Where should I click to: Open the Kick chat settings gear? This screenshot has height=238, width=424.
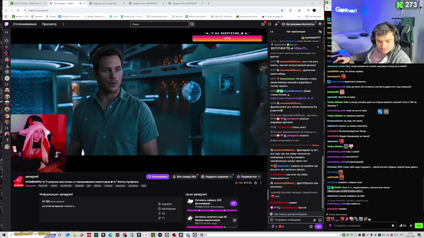coord(411,226)
